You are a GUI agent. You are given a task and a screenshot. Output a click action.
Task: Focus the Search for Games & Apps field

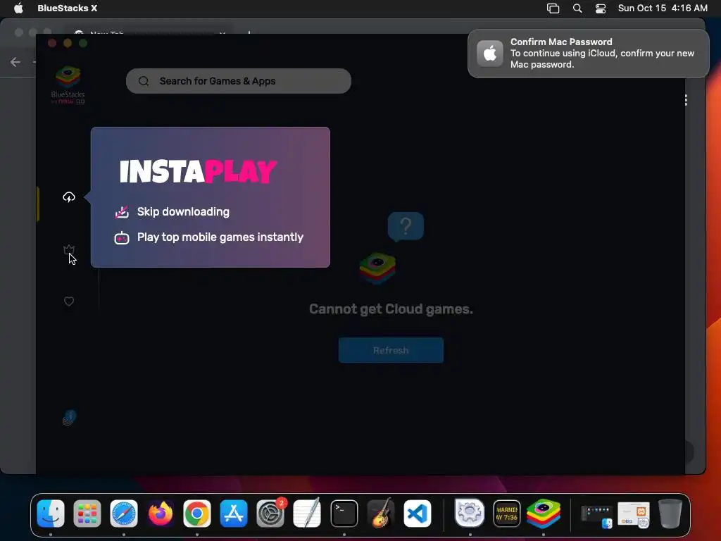239,81
